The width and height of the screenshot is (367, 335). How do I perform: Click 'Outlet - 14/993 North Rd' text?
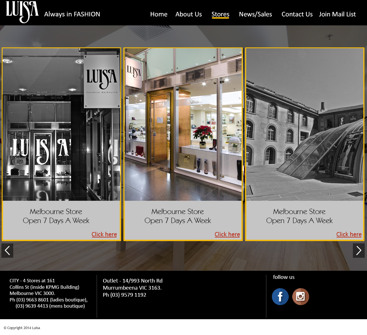pos(133,281)
